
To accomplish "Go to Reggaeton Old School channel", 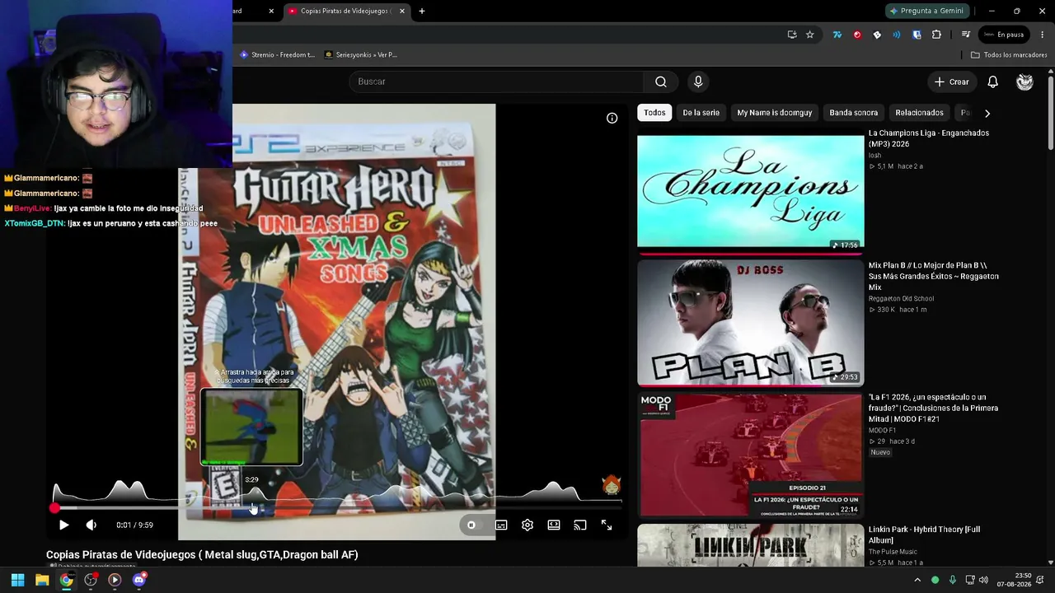I will coord(901,299).
